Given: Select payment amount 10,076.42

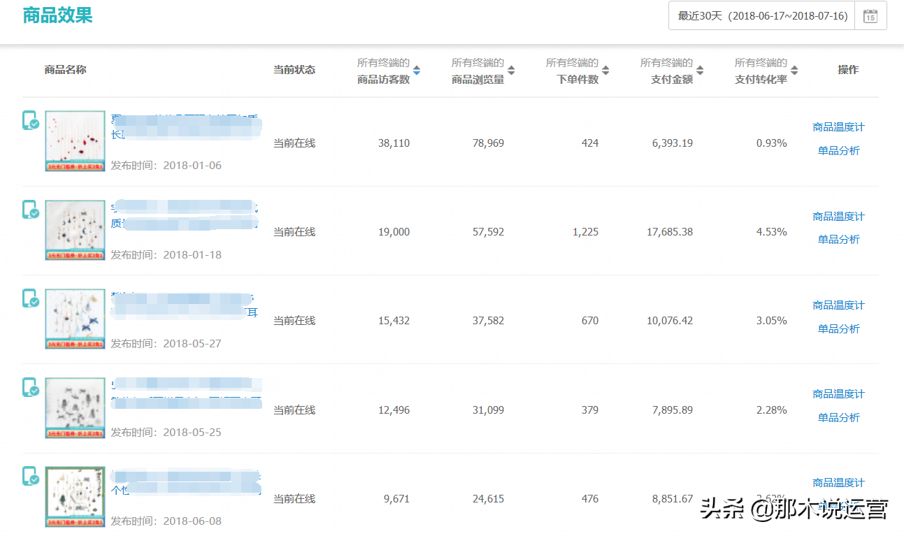Looking at the screenshot, I should tap(670, 321).
